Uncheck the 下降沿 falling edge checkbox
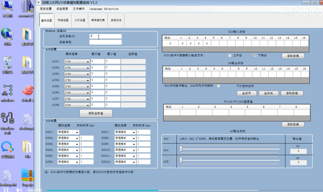This screenshot has height=192, width=323. pyautogui.click(x=254, y=55)
